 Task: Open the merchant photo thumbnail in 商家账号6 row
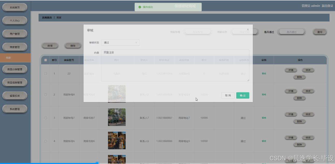point(117,140)
